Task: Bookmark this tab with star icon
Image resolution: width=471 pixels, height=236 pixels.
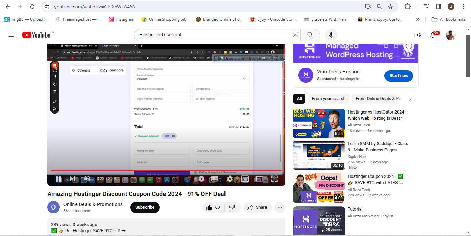Action: tap(390, 7)
